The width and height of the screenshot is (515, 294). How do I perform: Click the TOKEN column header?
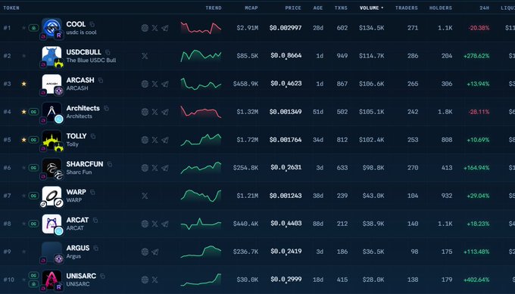(11, 8)
